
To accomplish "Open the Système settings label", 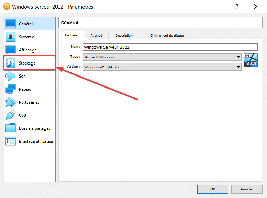I will click(26, 37).
